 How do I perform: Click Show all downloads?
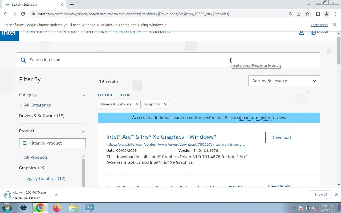click(x=321, y=195)
